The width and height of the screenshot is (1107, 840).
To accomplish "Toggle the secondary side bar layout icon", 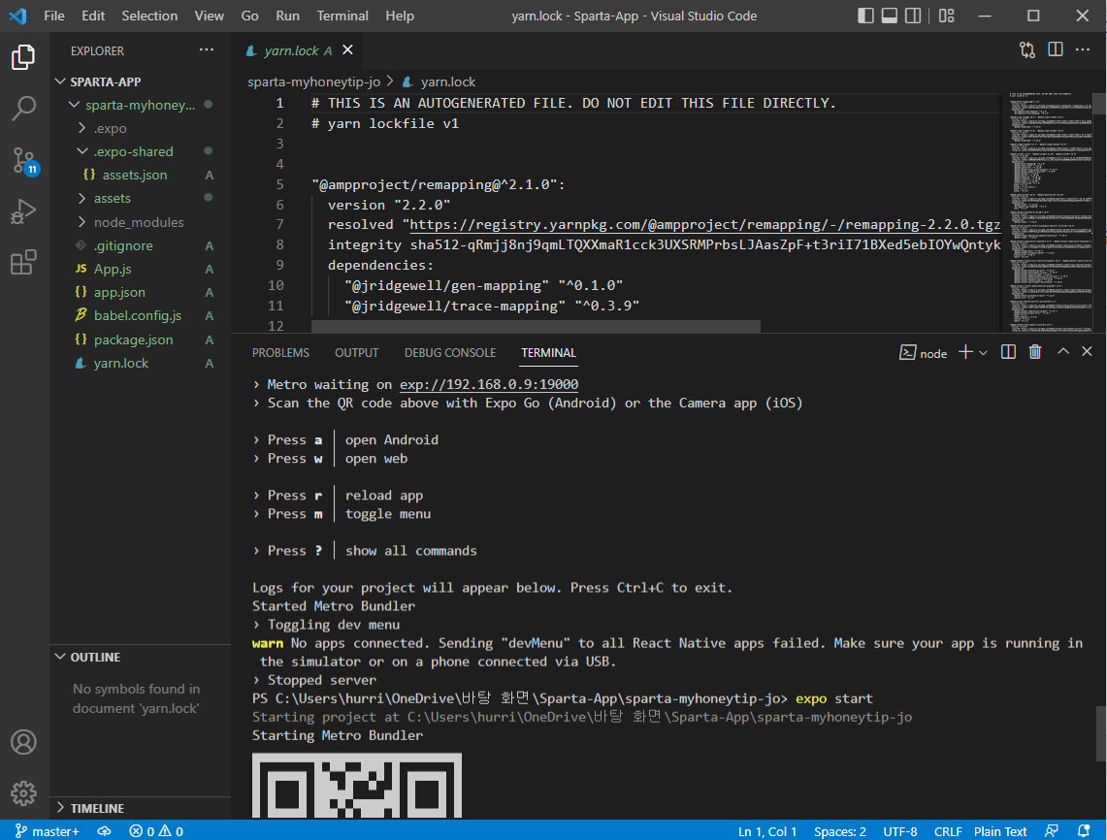I will [913, 16].
